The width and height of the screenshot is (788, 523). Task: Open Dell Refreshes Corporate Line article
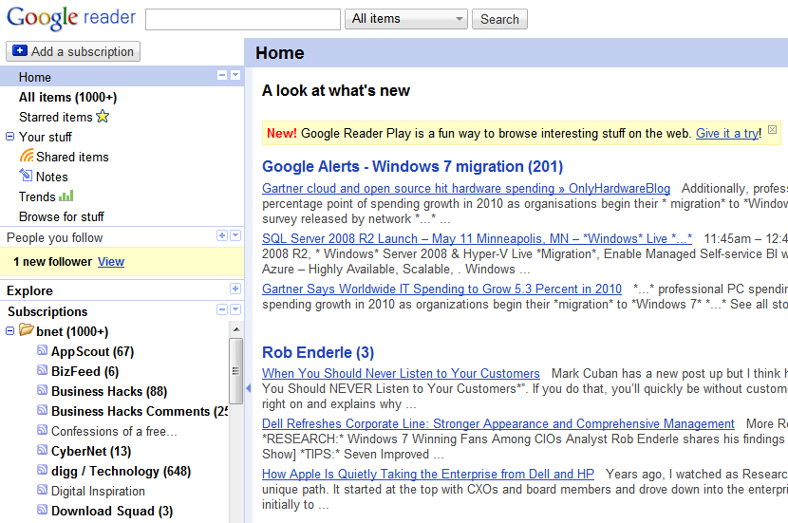498,423
